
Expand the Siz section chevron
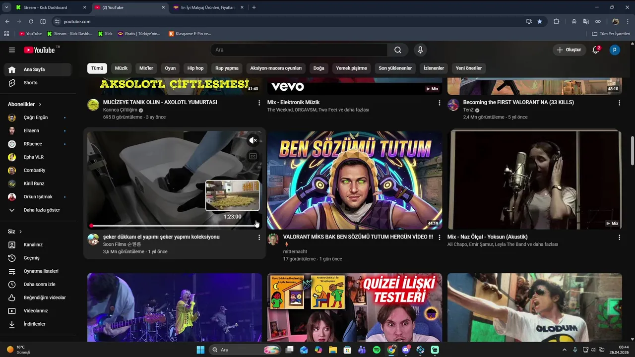[x=20, y=232]
